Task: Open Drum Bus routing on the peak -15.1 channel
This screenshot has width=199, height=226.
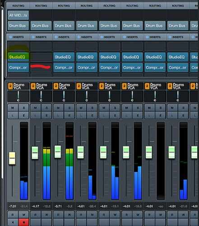Action: (110, 26)
